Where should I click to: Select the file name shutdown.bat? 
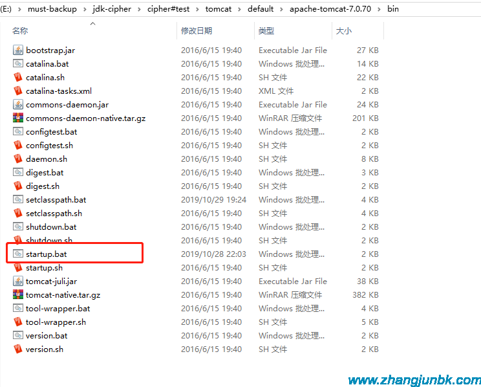(x=51, y=227)
